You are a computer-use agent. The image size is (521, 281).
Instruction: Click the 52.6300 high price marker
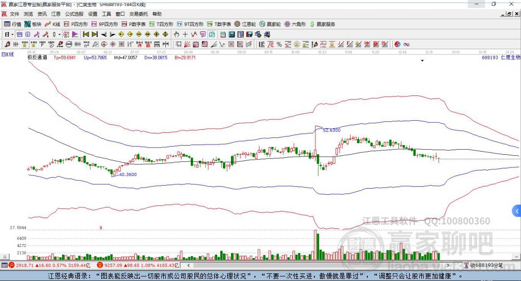point(332,130)
